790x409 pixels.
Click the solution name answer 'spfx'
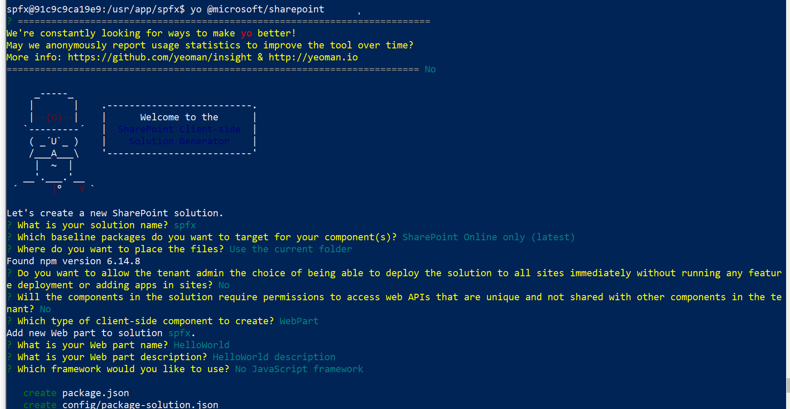coord(185,225)
